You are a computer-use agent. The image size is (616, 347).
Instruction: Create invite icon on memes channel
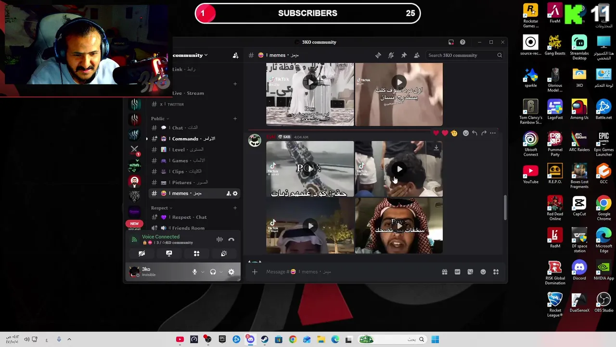(x=228, y=193)
